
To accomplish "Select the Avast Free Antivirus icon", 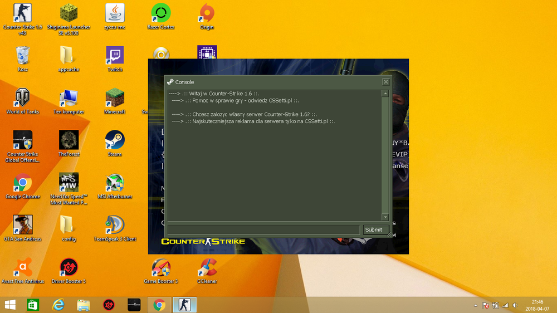I will pos(23,271).
